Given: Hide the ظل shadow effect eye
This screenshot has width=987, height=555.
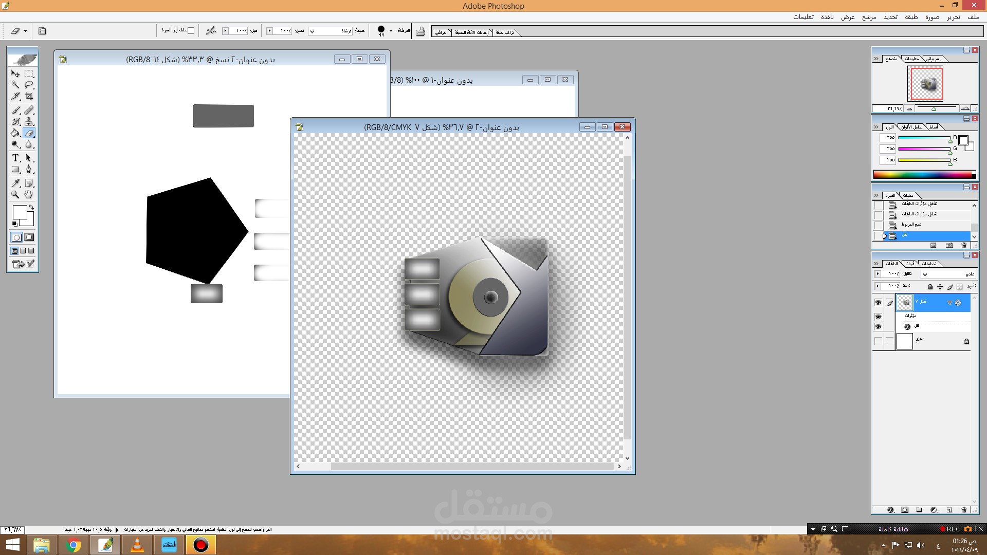Looking at the screenshot, I should coord(878,326).
